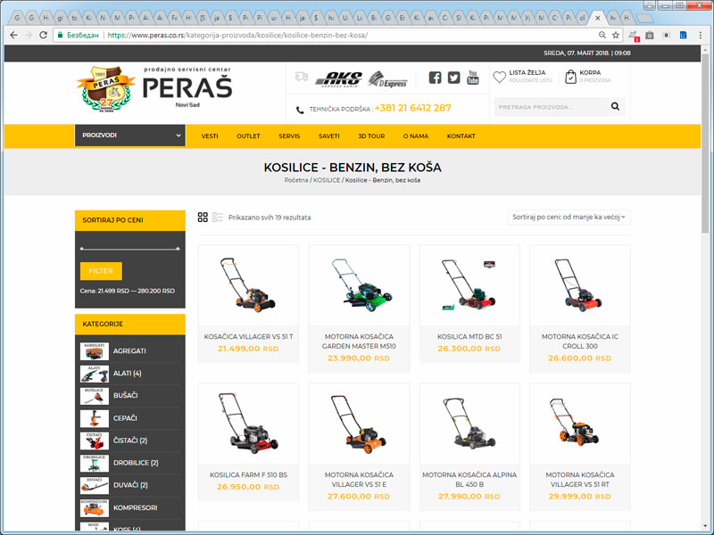Apply the price FILTER button
714x535 pixels.
(x=101, y=271)
